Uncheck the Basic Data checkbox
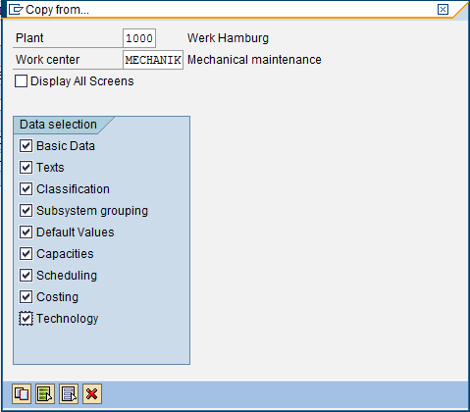This screenshot has height=412, width=470. point(26,146)
